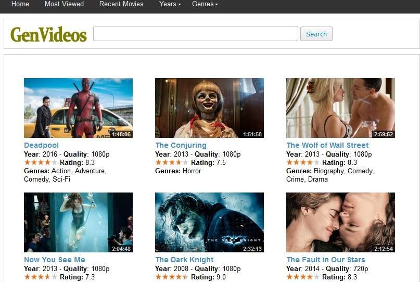Image resolution: width=420 pixels, height=282 pixels.
Task: Click the Now You See Me title link
Action: pyautogui.click(x=55, y=260)
